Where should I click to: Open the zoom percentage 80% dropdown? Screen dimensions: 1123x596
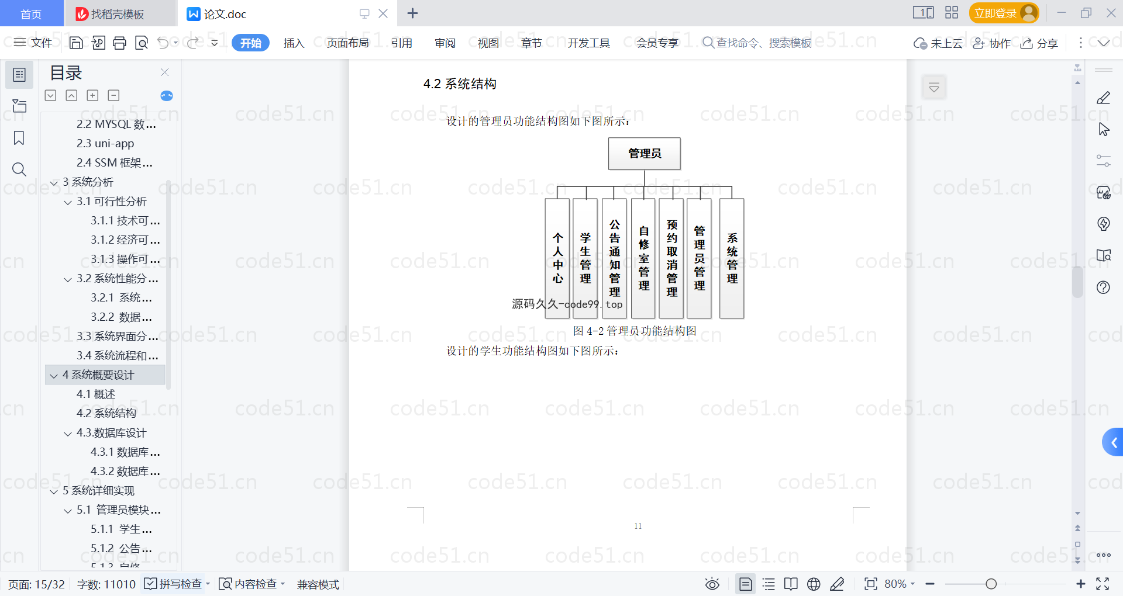pos(900,584)
